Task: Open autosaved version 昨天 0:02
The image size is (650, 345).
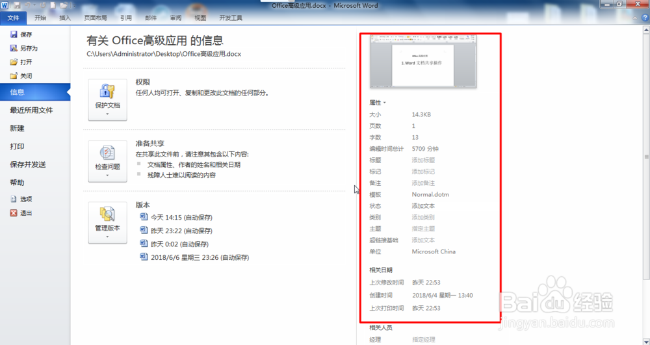Action: [174, 244]
